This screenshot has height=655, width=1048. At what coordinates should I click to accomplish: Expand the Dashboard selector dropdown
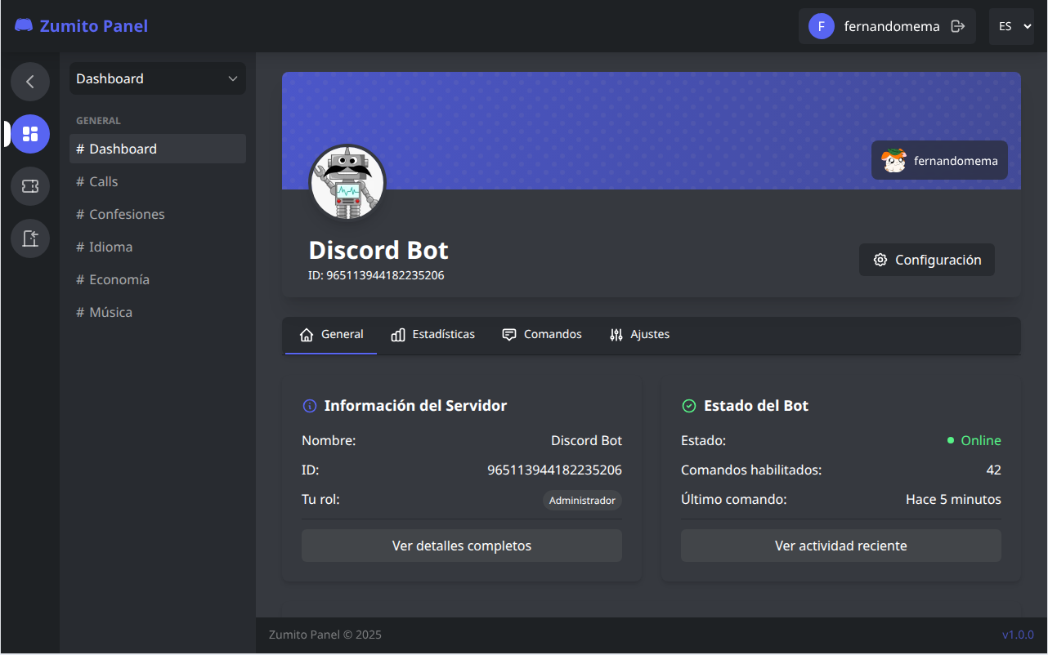pos(158,78)
